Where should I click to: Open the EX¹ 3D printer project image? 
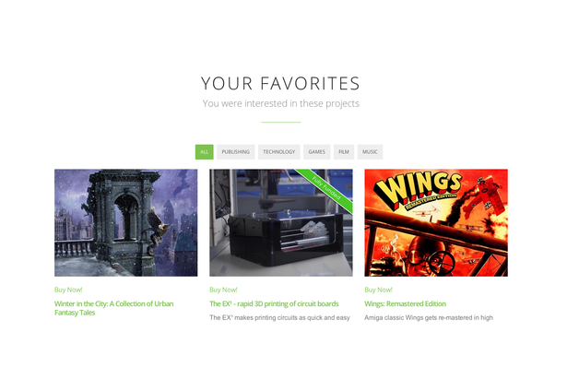pos(281,223)
